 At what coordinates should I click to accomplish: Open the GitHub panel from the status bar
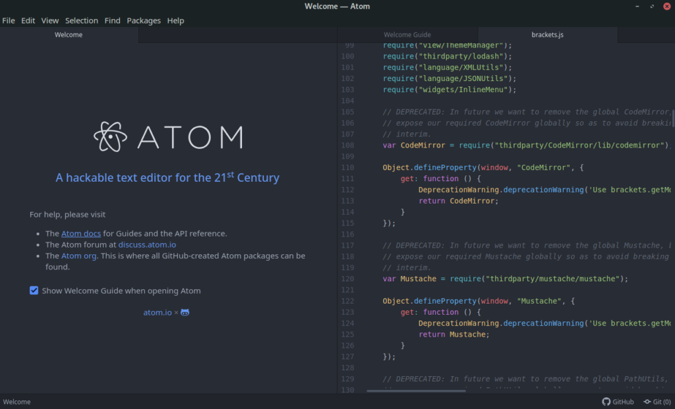point(618,402)
